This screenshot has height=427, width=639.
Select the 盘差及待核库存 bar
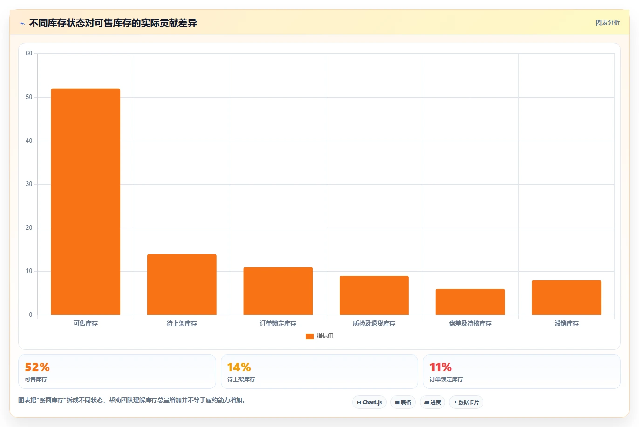[470, 302]
